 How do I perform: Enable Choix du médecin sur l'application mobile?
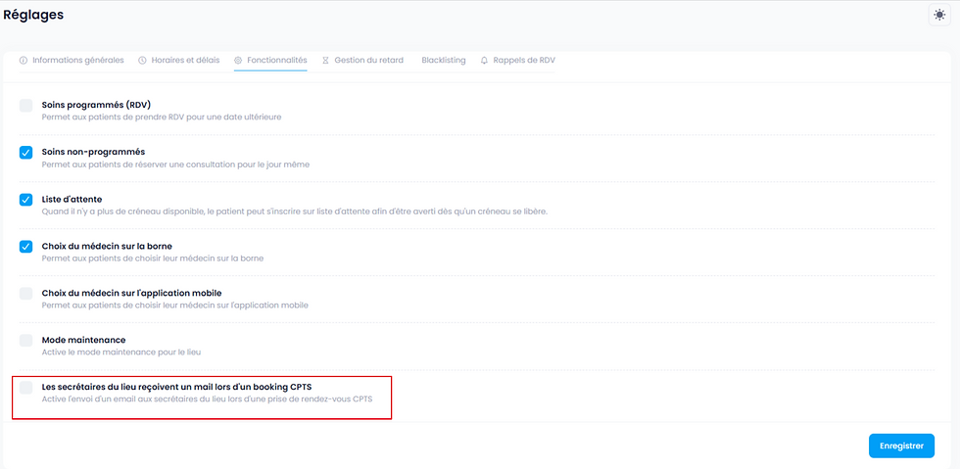pos(25,294)
